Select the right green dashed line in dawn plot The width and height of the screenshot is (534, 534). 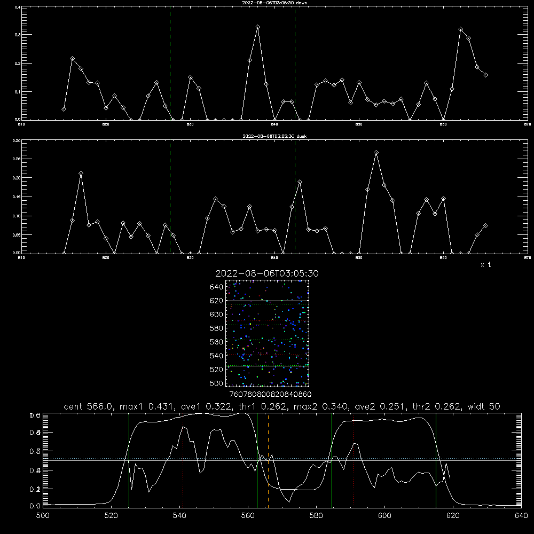[x=295, y=64]
